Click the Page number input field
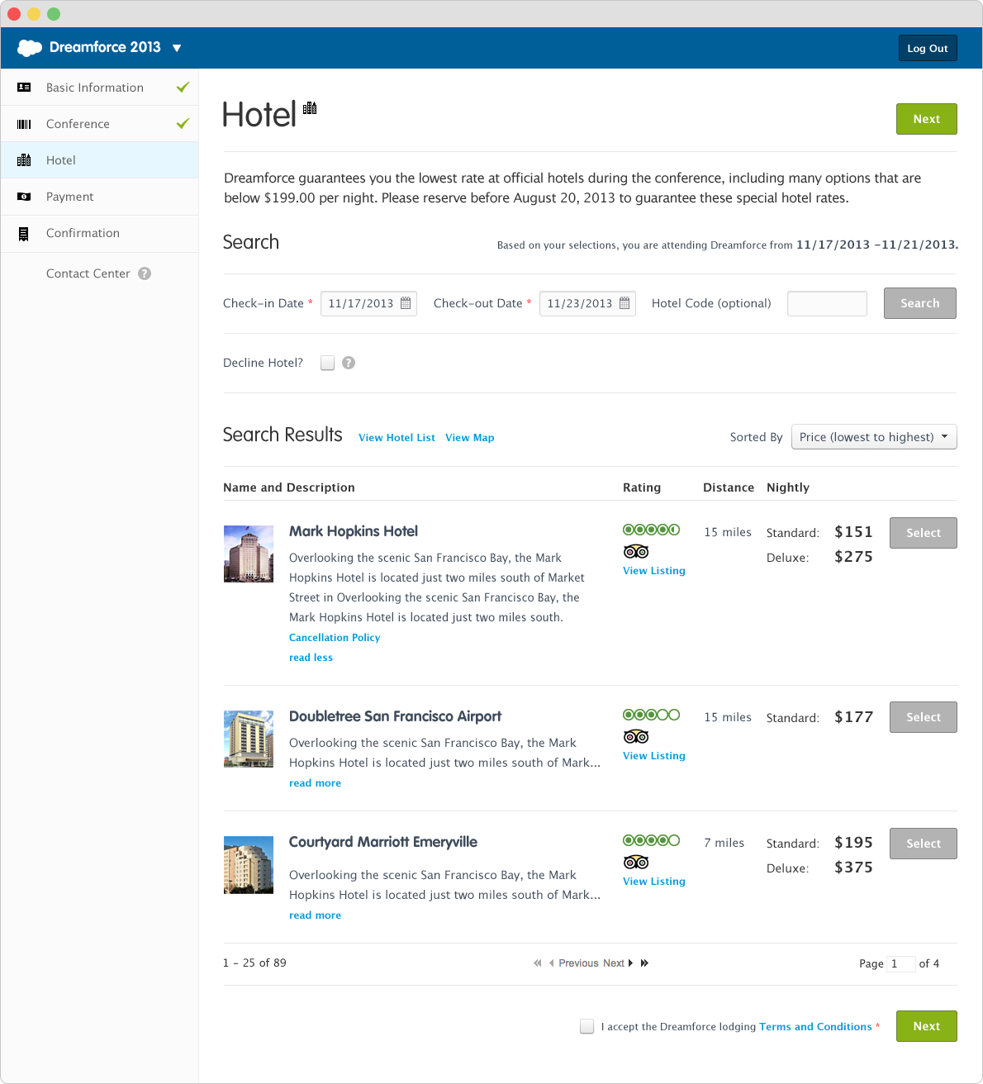Viewport: 983px width, 1084px height. [901, 963]
